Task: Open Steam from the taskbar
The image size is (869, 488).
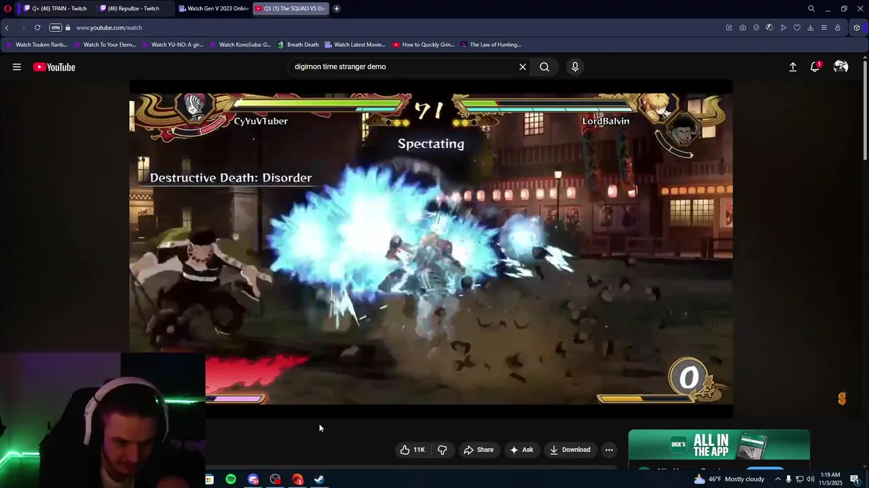Action: 319,479
